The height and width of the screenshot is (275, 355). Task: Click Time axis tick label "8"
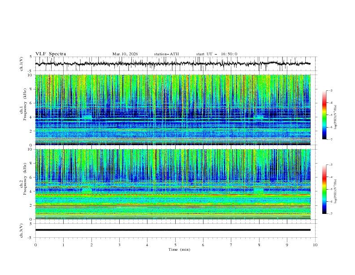click(259, 245)
